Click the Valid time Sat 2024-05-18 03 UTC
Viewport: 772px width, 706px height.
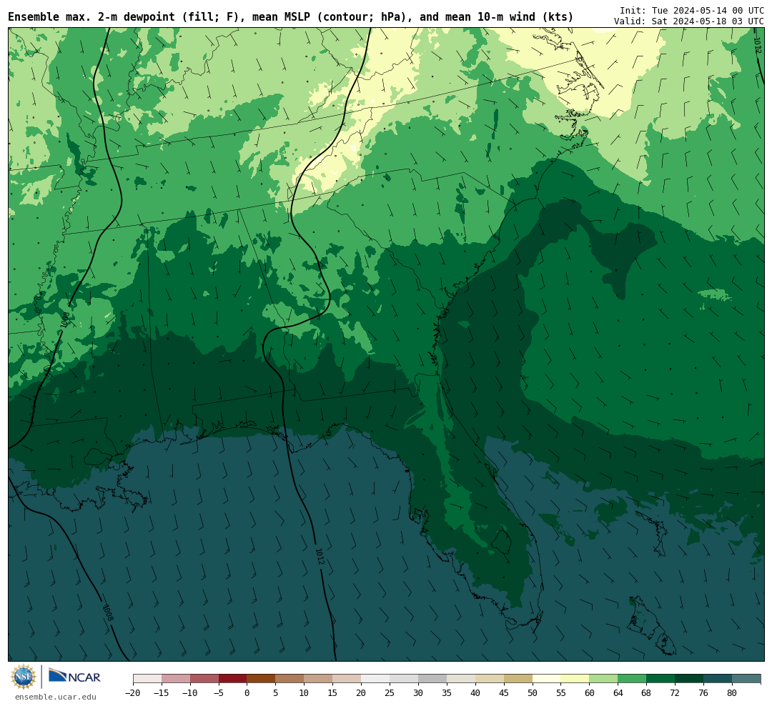pos(689,21)
